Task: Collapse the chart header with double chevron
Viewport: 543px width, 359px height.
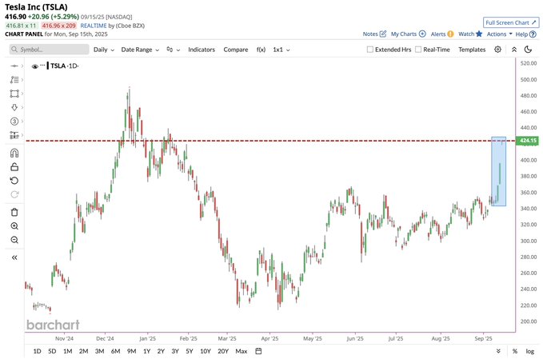Action: point(514,50)
